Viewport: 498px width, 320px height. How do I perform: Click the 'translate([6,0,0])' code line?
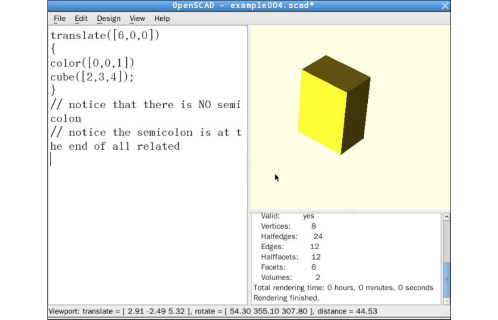pyautogui.click(x=105, y=35)
